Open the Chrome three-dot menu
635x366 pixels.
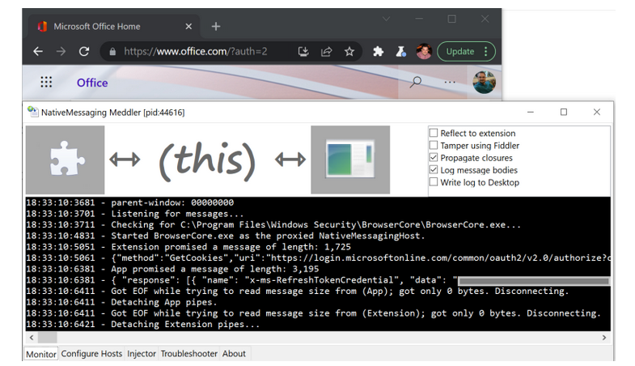coord(486,52)
